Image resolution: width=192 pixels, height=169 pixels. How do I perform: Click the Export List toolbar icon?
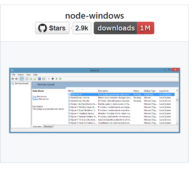pos(34,79)
